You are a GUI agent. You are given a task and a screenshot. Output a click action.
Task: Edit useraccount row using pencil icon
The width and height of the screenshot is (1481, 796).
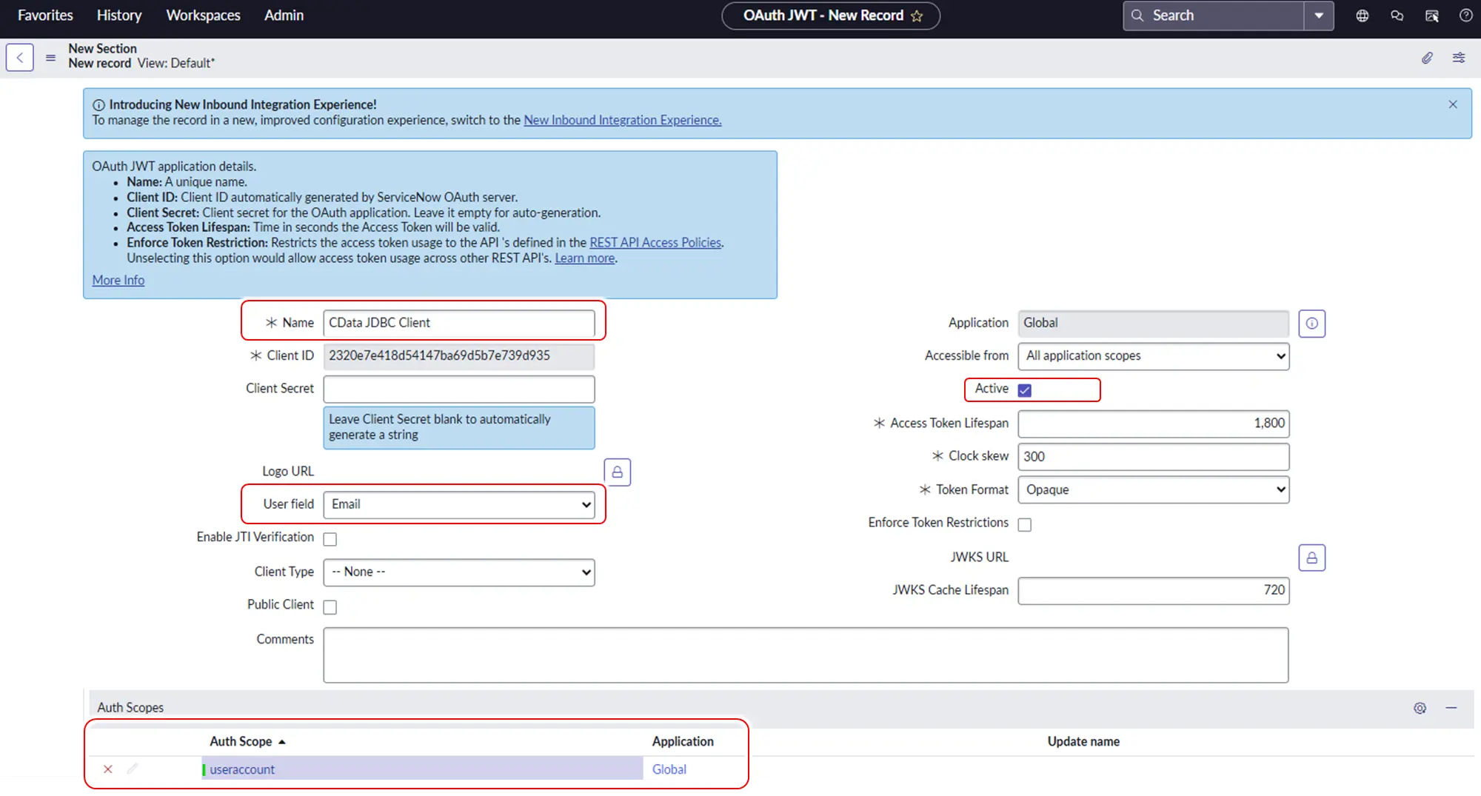[x=133, y=769]
